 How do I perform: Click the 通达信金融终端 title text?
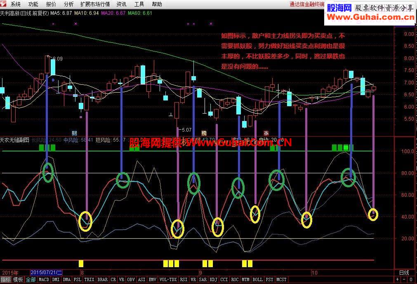(x=307, y=4)
